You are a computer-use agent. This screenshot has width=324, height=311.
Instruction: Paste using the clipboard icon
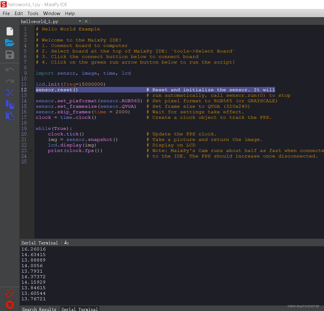10,116
